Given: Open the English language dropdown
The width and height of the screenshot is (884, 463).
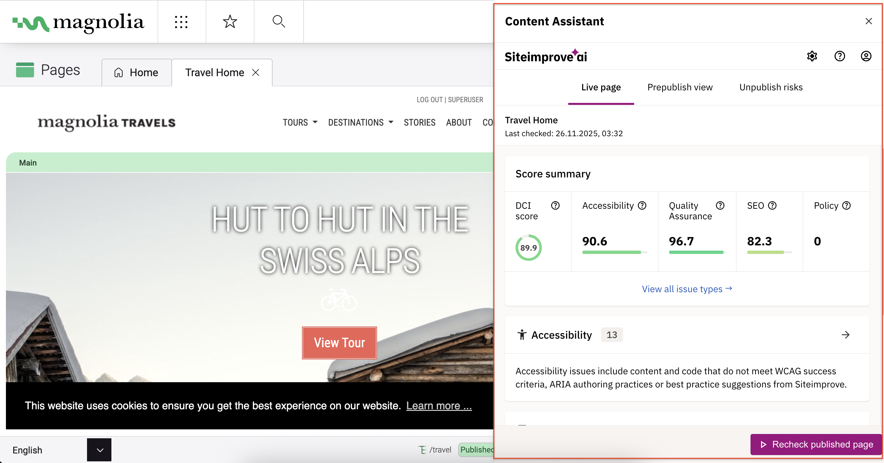Looking at the screenshot, I should pyautogui.click(x=99, y=449).
